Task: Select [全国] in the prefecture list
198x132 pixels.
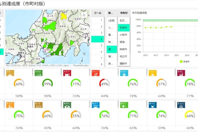Action: (x=111, y=20)
